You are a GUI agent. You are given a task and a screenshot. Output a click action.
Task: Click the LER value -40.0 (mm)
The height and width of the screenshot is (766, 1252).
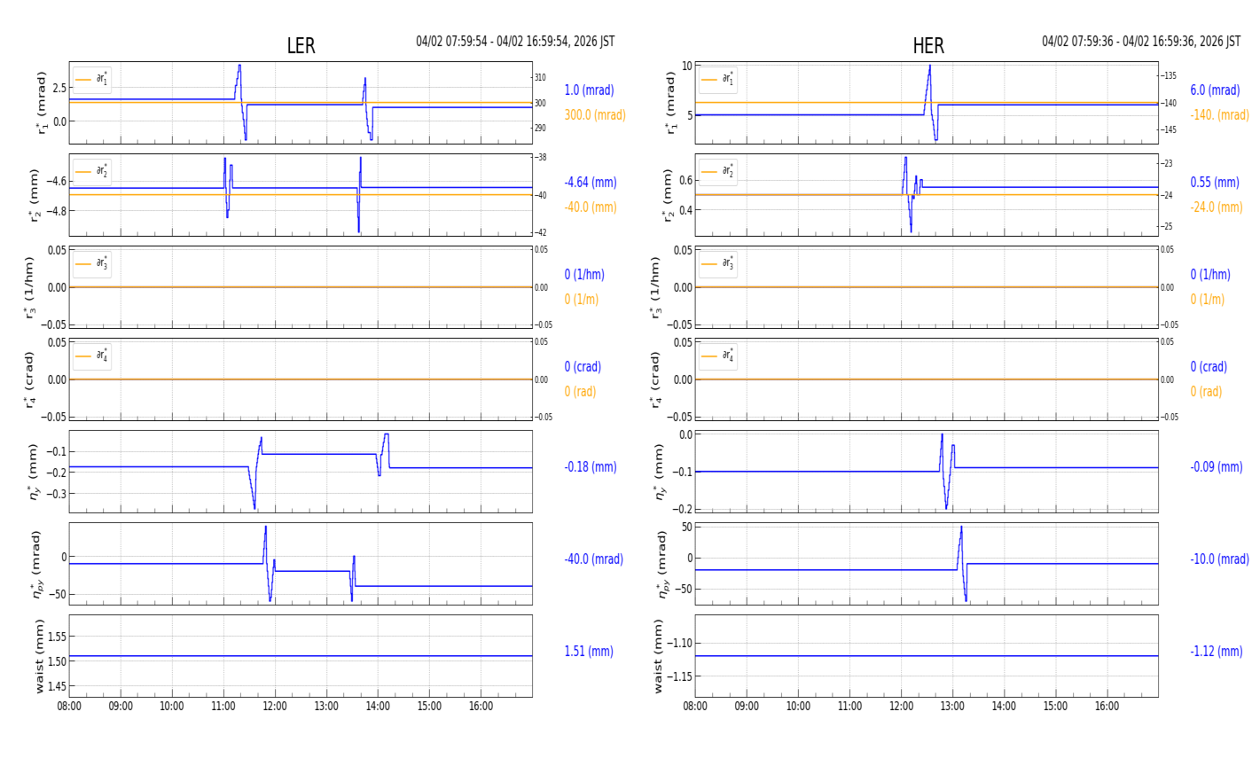coord(591,207)
